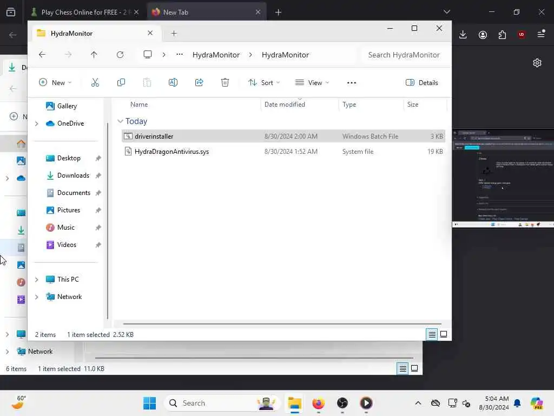The height and width of the screenshot is (416, 554).
Task: Open Firefox from taskbar
Action: point(318,403)
